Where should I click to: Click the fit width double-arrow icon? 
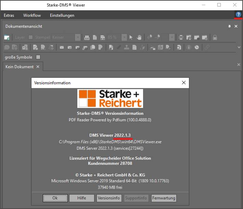point(103,37)
